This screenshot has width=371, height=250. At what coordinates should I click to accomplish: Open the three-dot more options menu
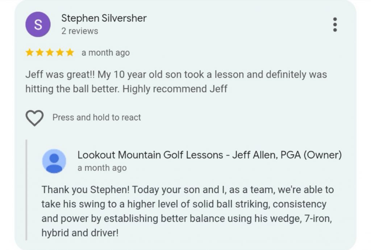pyautogui.click(x=335, y=24)
